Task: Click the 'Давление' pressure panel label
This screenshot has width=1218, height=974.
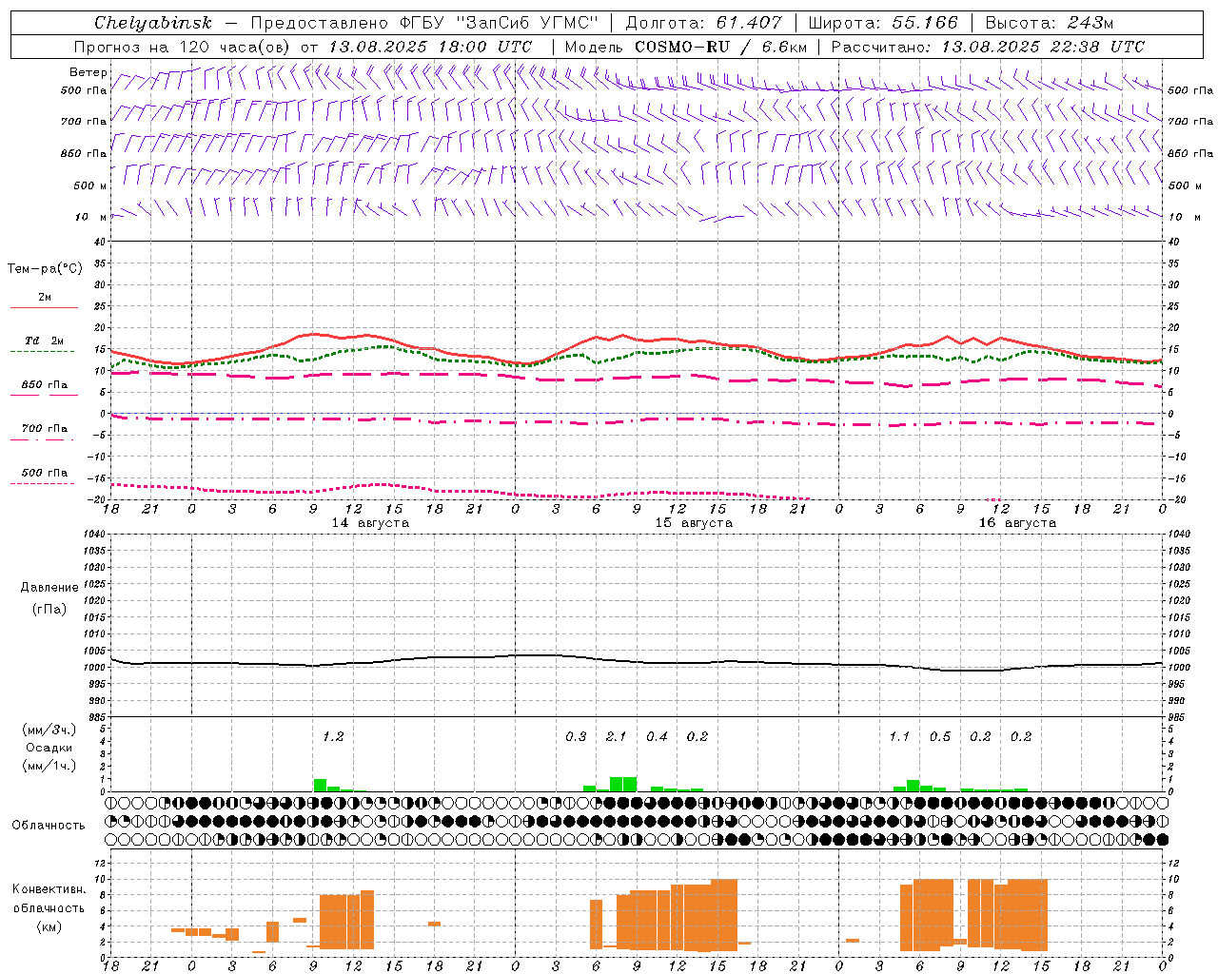Action: pos(49,588)
